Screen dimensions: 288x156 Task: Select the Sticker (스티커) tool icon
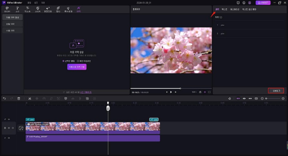coord(37,9)
